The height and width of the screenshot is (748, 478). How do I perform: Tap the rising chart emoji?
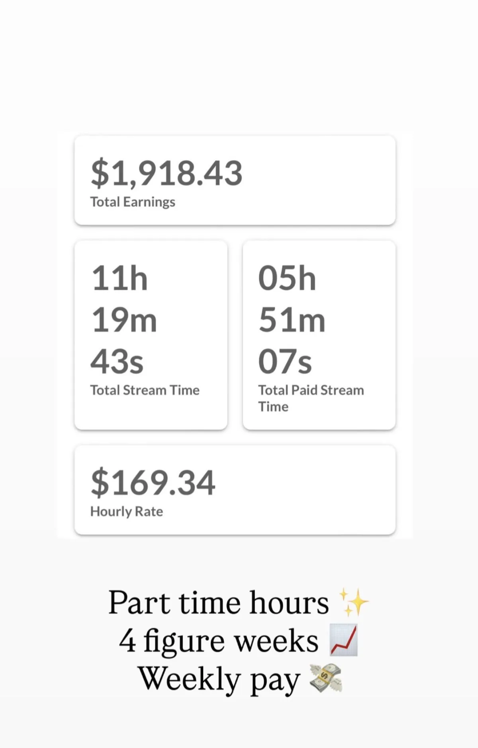click(x=344, y=640)
